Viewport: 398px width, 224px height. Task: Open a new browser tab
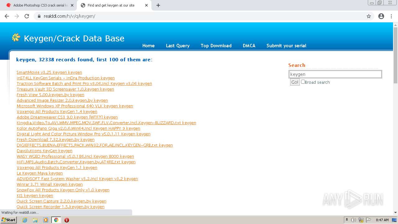(x=158, y=5)
